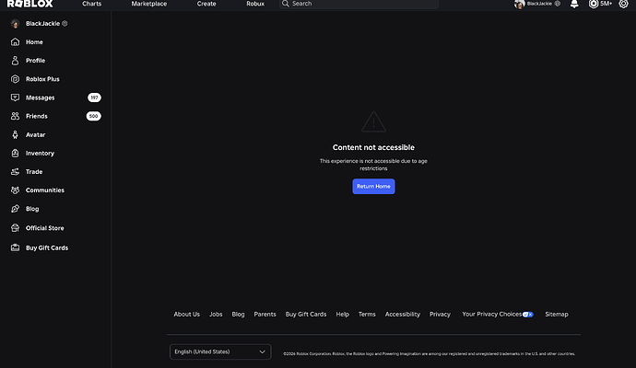Open the Parents footer link
636x368 pixels.
[x=265, y=314]
